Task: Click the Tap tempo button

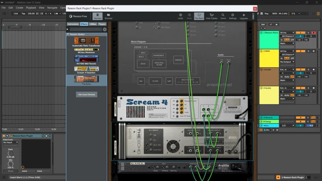Action: click(23, 14)
